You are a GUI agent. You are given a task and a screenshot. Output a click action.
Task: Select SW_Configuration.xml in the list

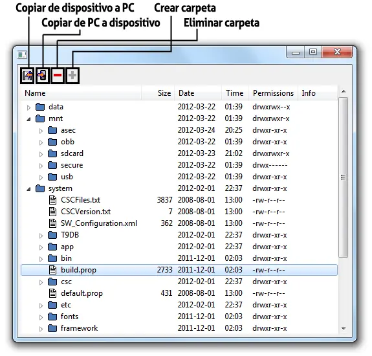point(99,223)
